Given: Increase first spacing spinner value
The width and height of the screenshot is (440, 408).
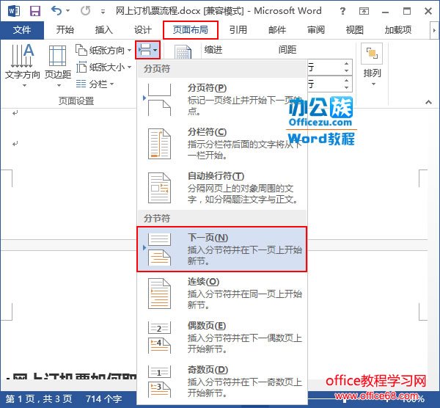Looking at the screenshot, I should [347, 64].
